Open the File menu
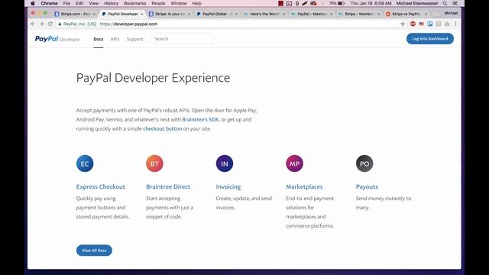Viewport: 489px width, 275px height. pos(66,3)
